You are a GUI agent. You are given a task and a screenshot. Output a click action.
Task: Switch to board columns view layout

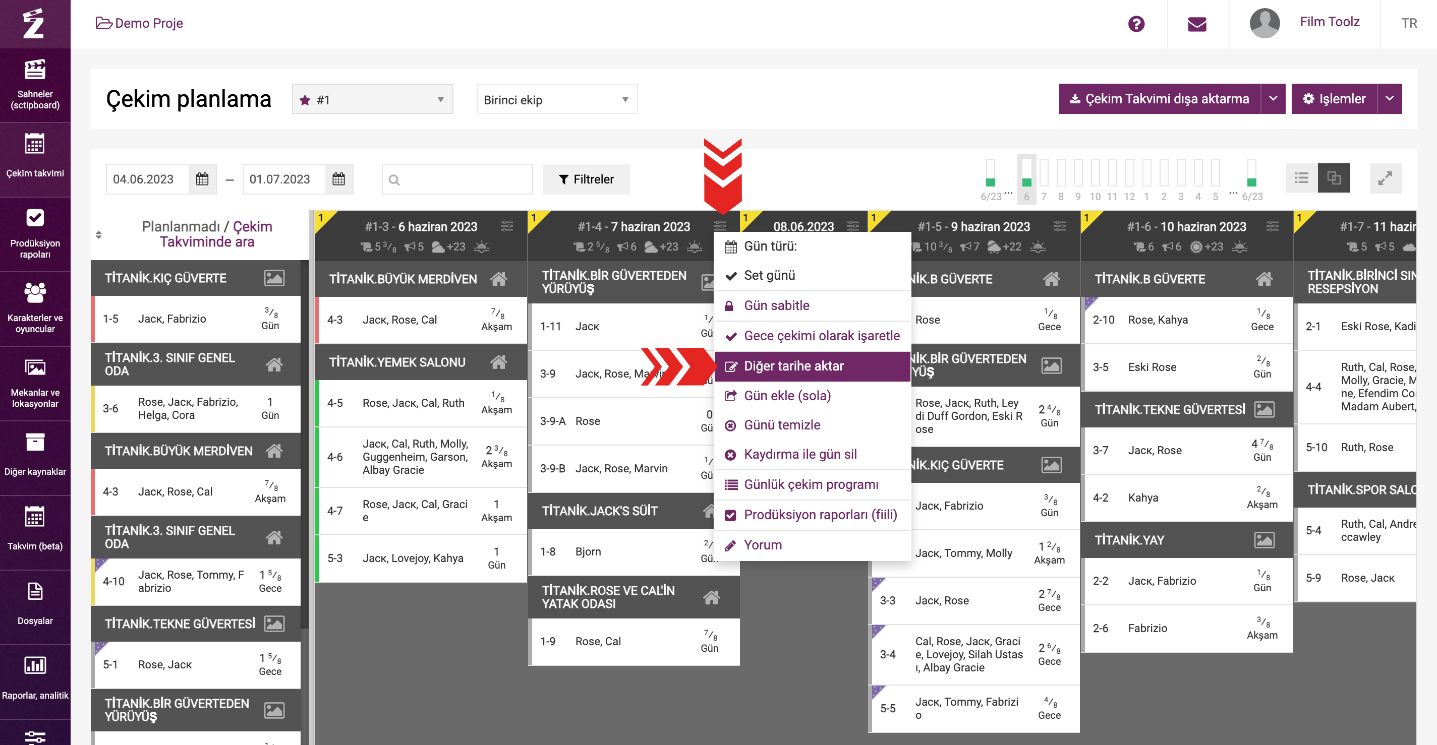click(x=1334, y=178)
